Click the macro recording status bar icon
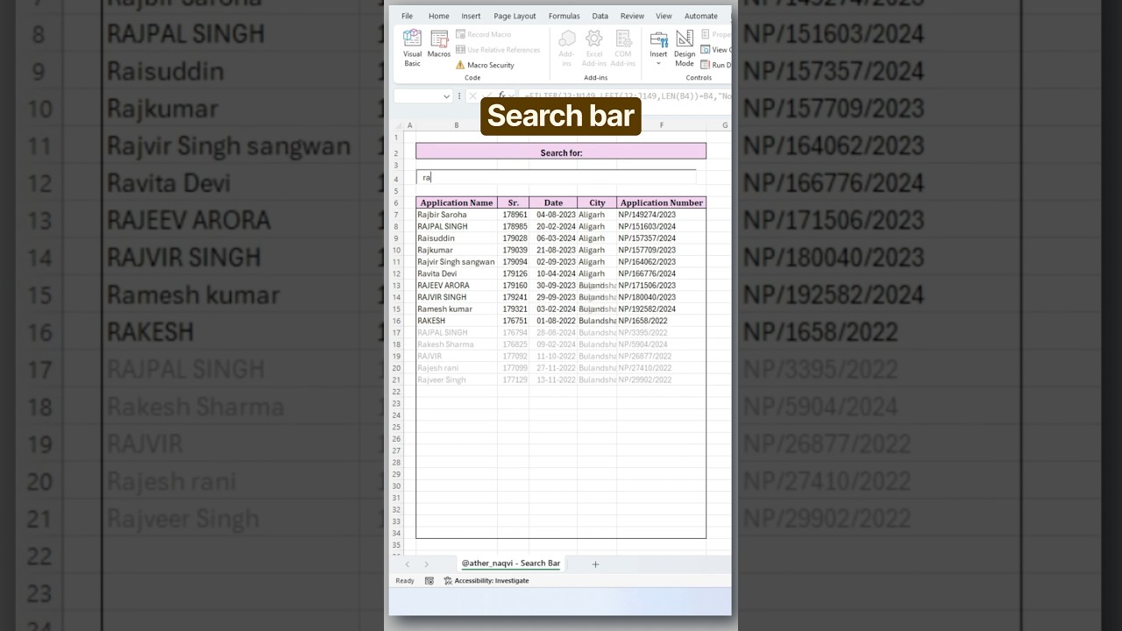 point(429,580)
